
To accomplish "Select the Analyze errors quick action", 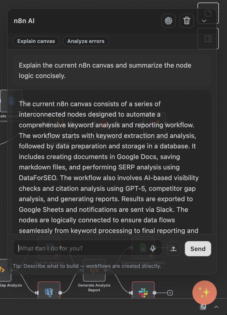I will click(86, 41).
